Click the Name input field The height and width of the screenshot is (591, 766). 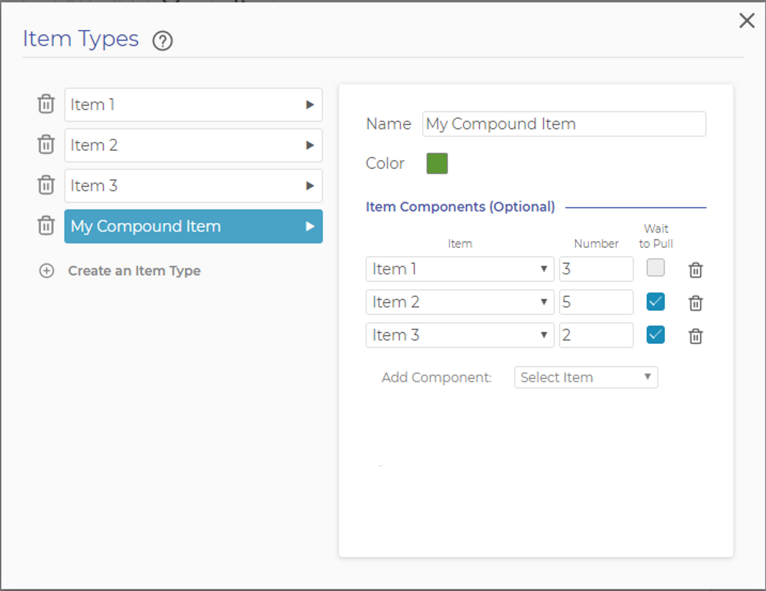(564, 124)
